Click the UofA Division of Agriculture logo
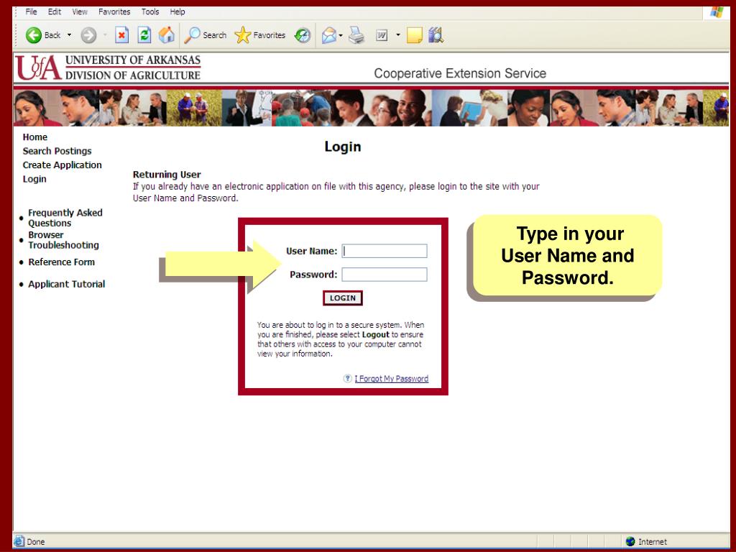The width and height of the screenshot is (736, 552). [109, 68]
